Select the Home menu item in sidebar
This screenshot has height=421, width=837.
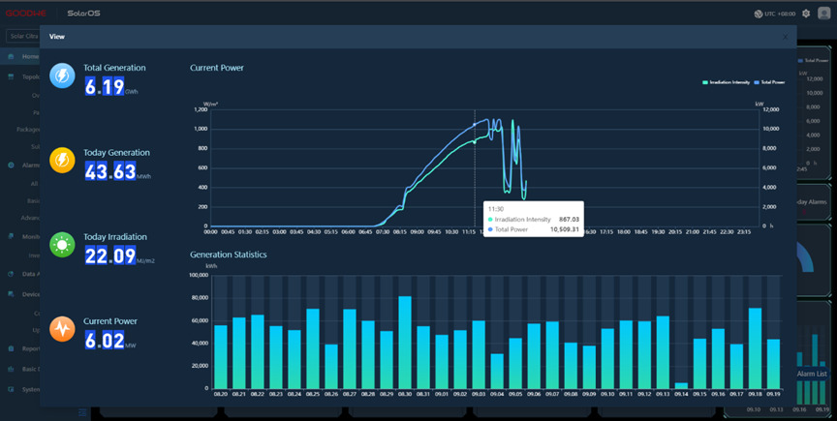coord(19,56)
